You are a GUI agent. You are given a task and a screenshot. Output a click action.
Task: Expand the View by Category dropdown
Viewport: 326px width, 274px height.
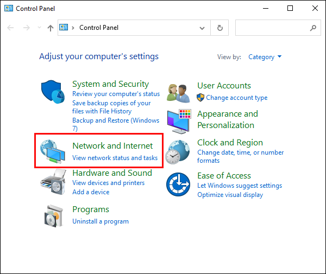pos(265,57)
